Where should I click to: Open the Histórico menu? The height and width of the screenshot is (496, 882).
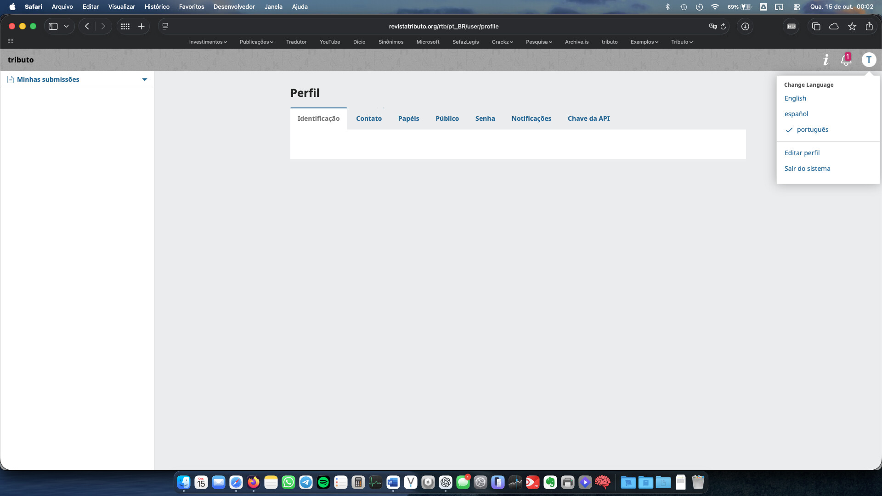pyautogui.click(x=157, y=7)
